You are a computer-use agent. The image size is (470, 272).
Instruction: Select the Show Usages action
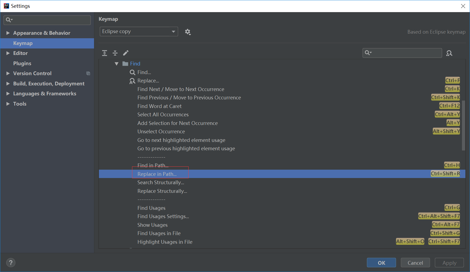tap(282, 225)
